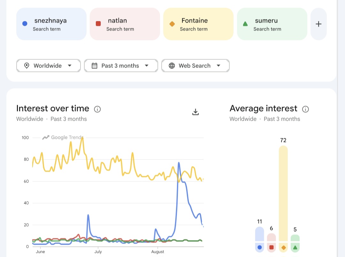Expand the Worldwide region dropdown arrow
The image size is (345, 257).
click(x=70, y=66)
